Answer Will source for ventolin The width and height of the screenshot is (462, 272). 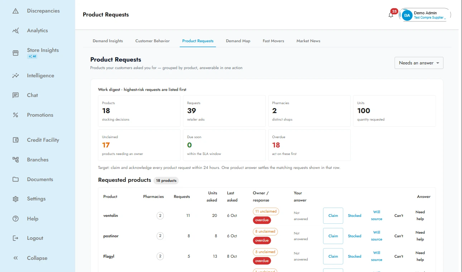[377, 215]
